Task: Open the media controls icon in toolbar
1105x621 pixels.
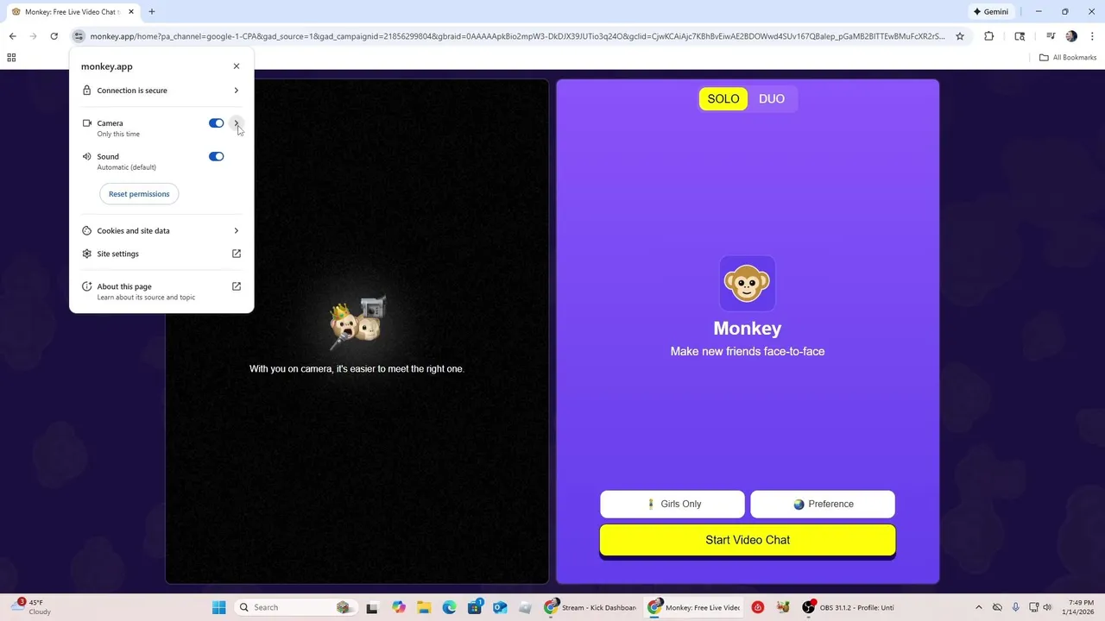Action: (1051, 36)
